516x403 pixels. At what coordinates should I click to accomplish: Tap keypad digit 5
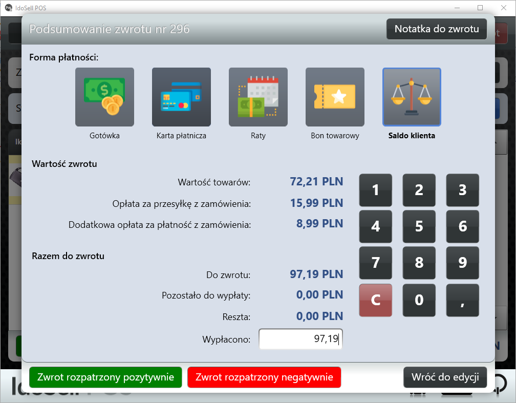(x=419, y=226)
